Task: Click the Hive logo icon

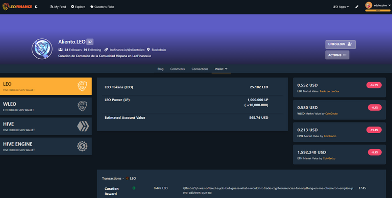Action: (x=83, y=126)
